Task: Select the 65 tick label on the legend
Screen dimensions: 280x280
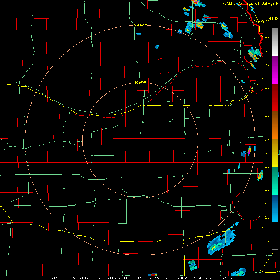Action: pyautogui.click(x=267, y=77)
